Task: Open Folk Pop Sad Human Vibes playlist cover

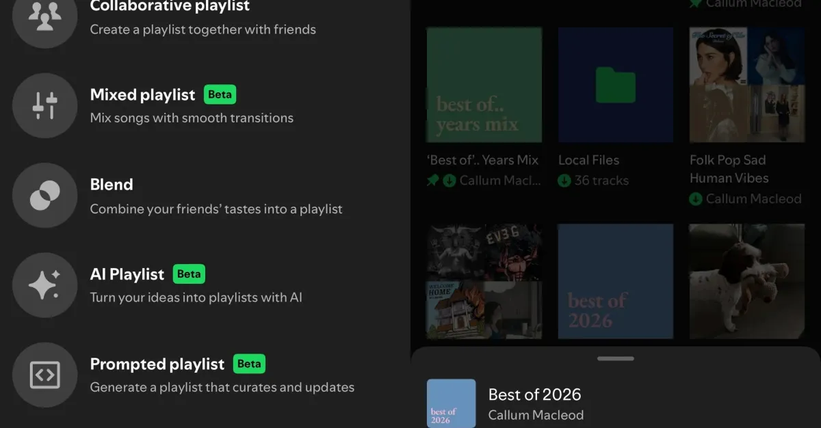Action: tap(746, 85)
